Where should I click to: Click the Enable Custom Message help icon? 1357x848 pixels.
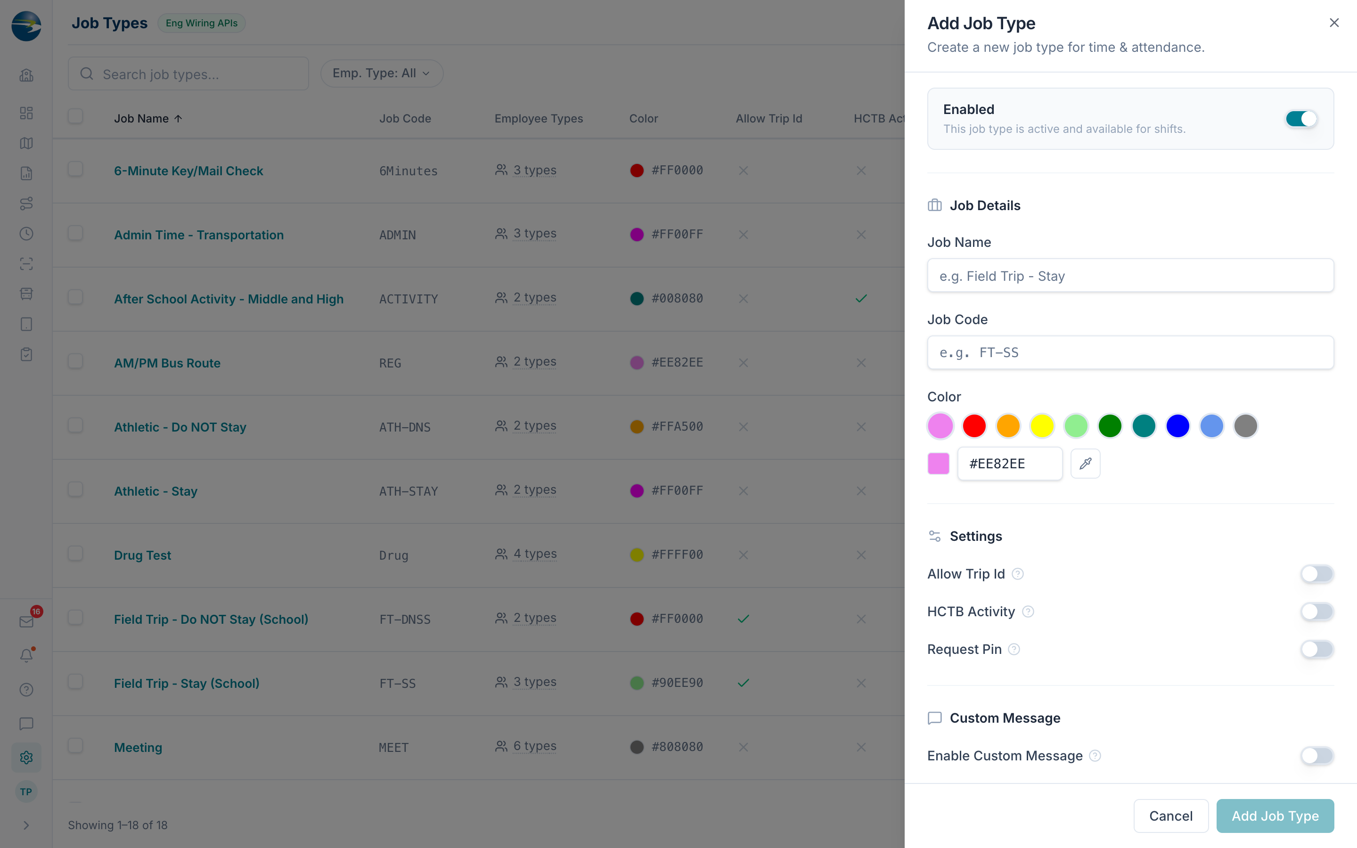(1095, 756)
